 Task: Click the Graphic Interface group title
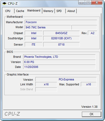pyautogui.click(x=18, y=74)
